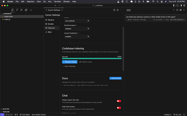Viewport: 187px width, 116px height.
Task: Click the Explorer files icon
Action: tap(12, 10)
